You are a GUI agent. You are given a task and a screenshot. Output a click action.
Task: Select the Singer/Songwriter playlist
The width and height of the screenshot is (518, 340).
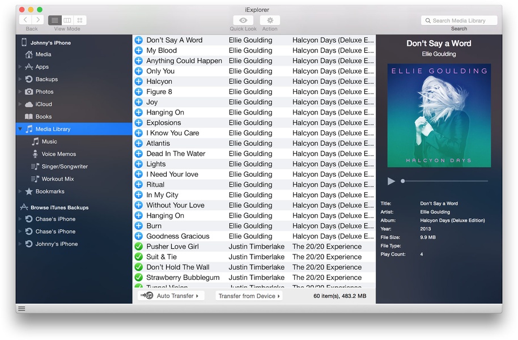click(64, 167)
